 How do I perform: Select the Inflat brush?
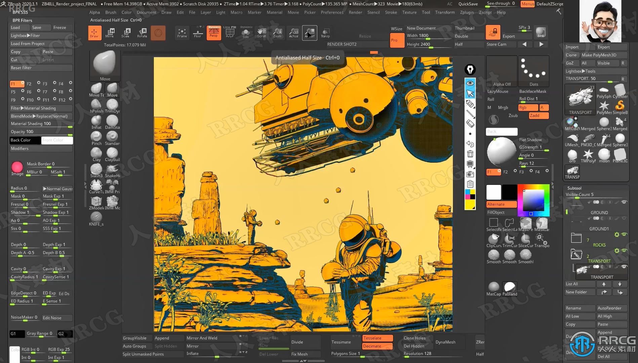pyautogui.click(x=96, y=122)
